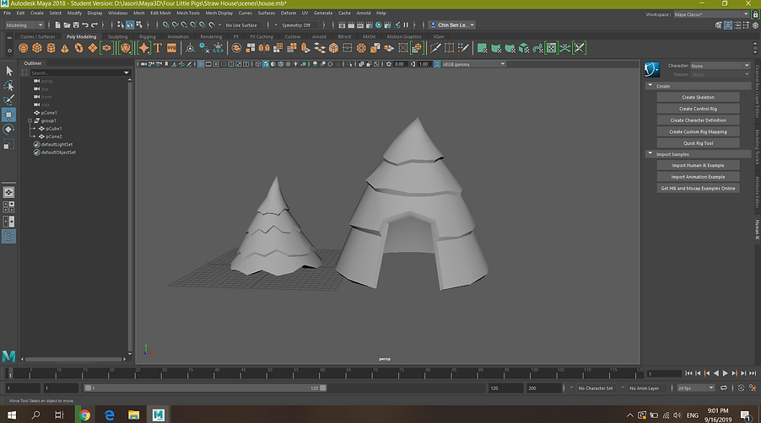Collapse the Create section in HumanIK

coord(650,86)
